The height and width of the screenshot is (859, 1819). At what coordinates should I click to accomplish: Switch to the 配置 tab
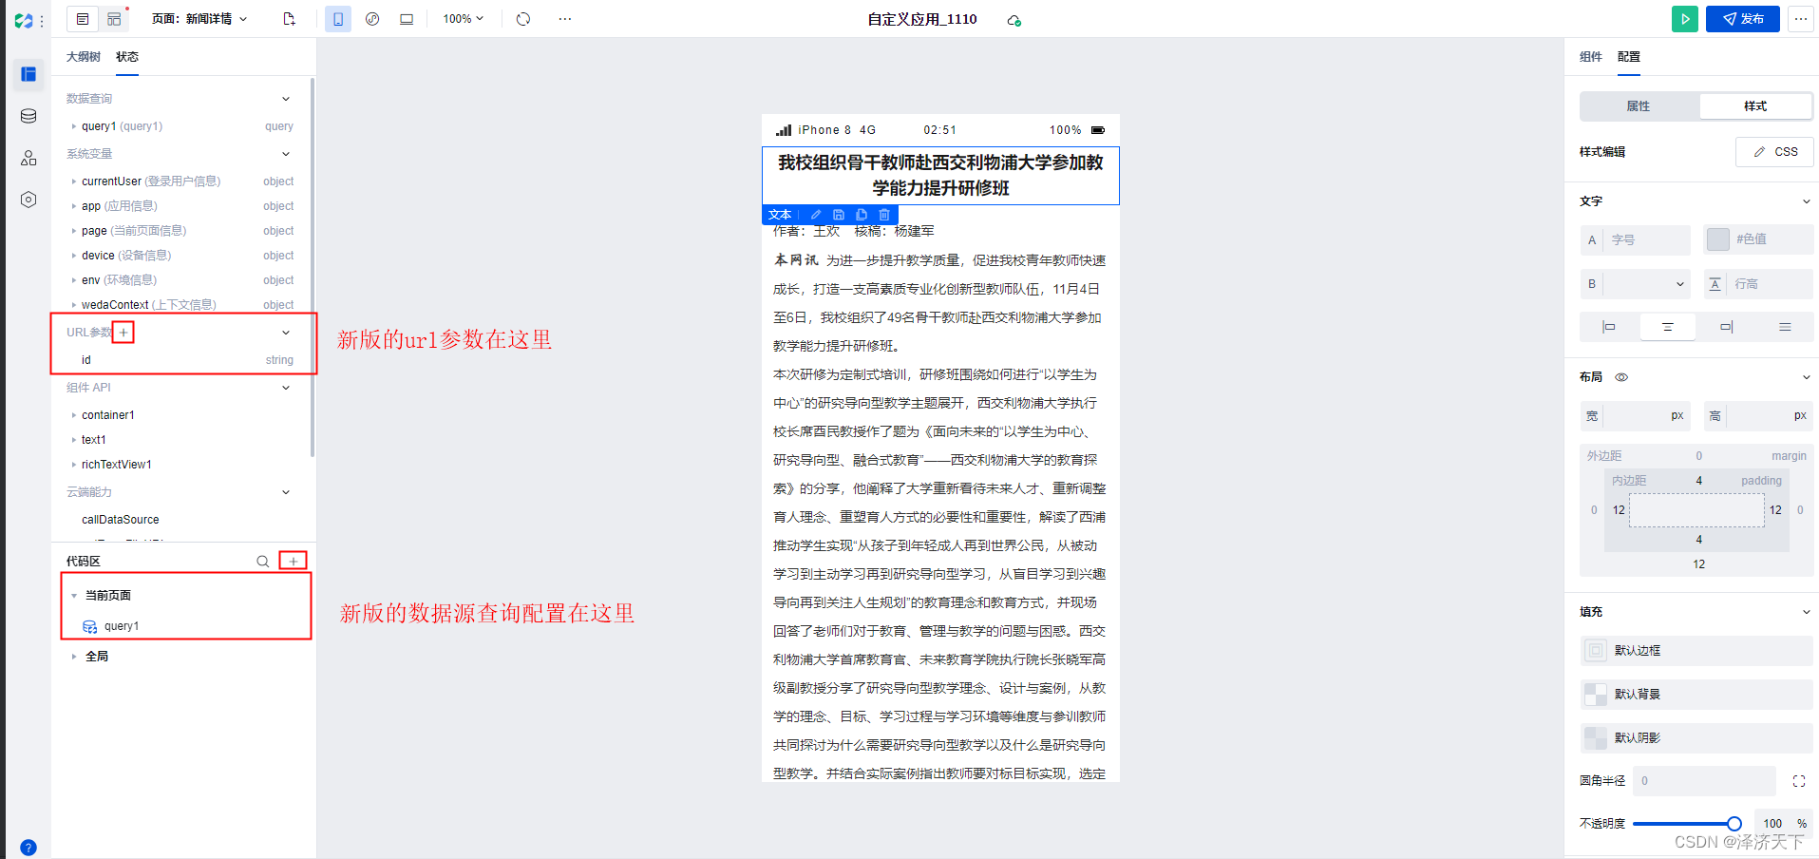point(1629,57)
